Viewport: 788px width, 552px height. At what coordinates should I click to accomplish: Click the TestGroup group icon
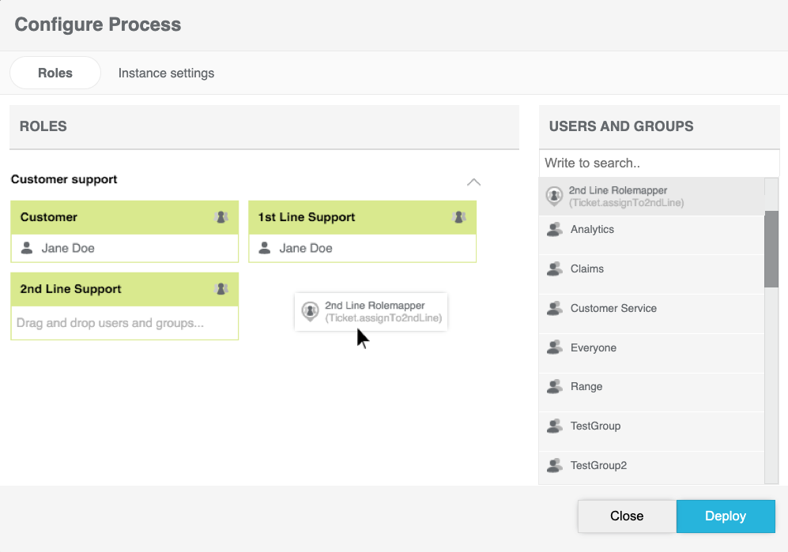(x=553, y=426)
